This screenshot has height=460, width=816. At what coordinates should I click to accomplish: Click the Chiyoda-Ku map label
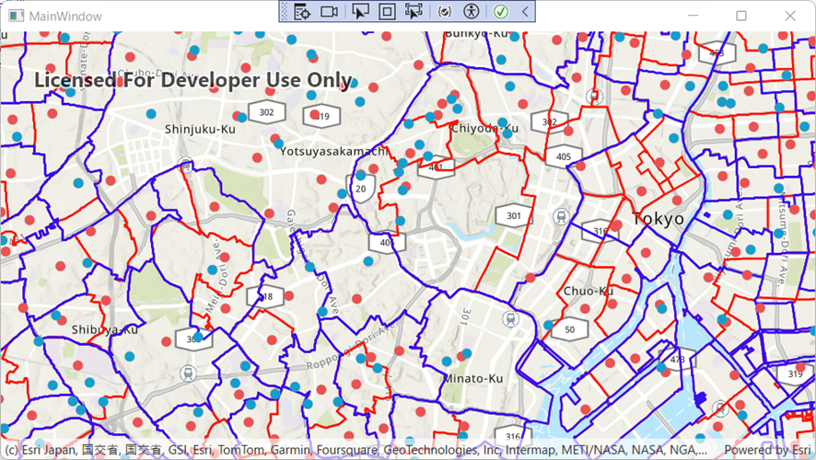pos(485,128)
